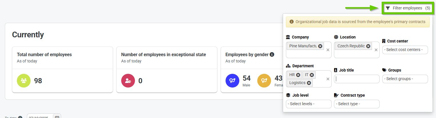The width and height of the screenshot is (436, 118).
Task: Open the Select cost centers dropdown
Action: [x=405, y=50]
